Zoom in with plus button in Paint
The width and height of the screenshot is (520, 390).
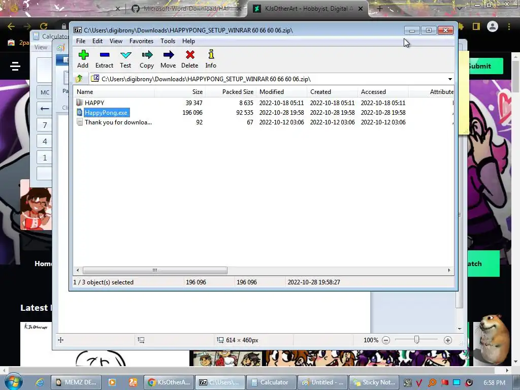pyautogui.click(x=448, y=340)
